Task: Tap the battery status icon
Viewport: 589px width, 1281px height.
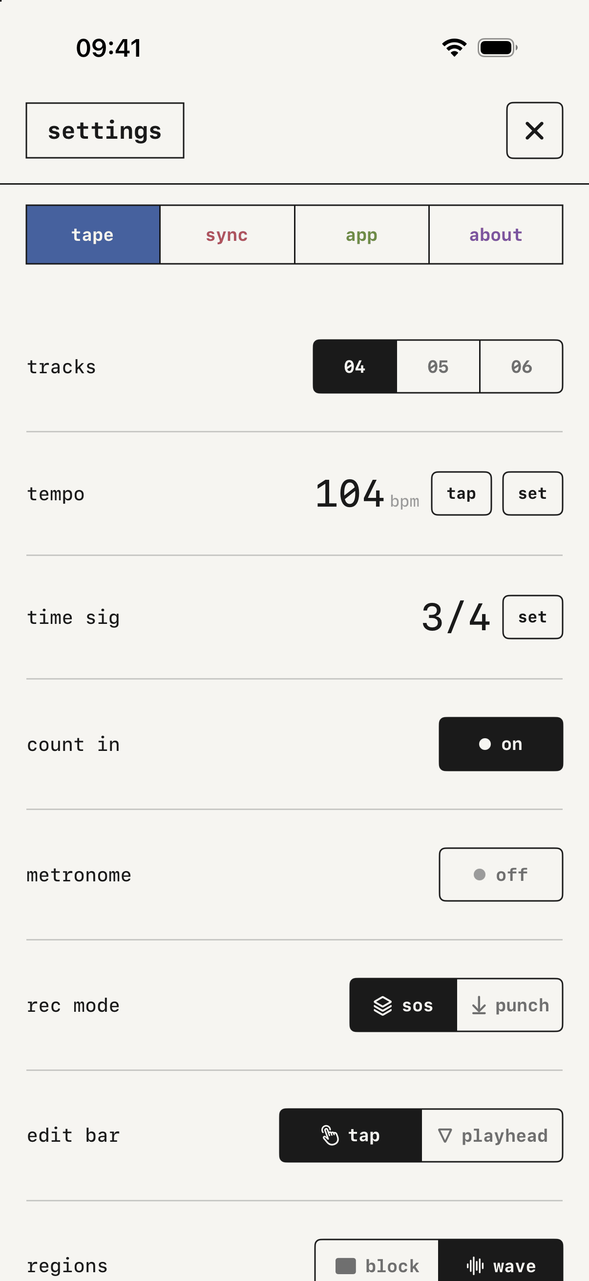Action: (498, 48)
